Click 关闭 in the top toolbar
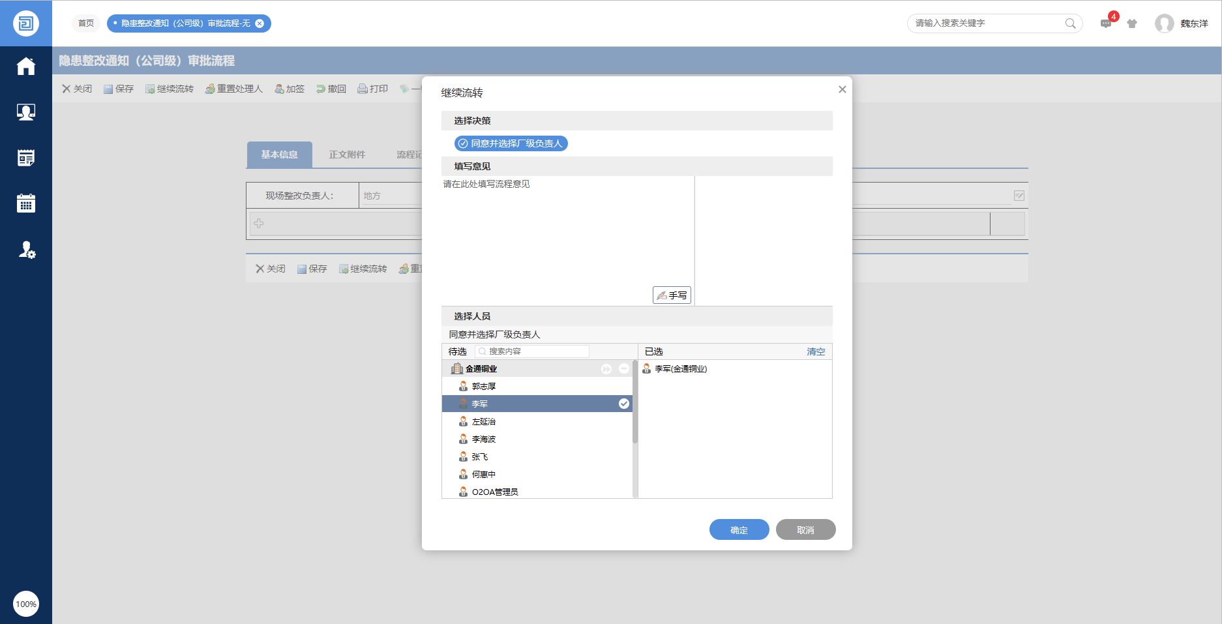 pos(77,89)
